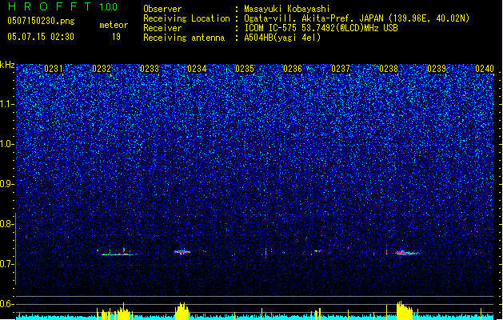Click the 0.9 kHz axis label
This screenshot has width=503, height=320.
(x=6, y=184)
